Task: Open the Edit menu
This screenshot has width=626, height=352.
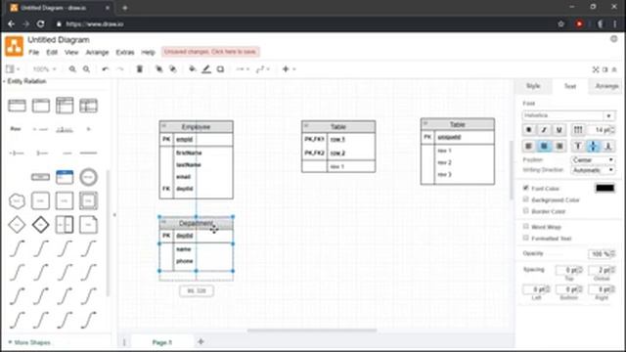Action: (x=52, y=52)
